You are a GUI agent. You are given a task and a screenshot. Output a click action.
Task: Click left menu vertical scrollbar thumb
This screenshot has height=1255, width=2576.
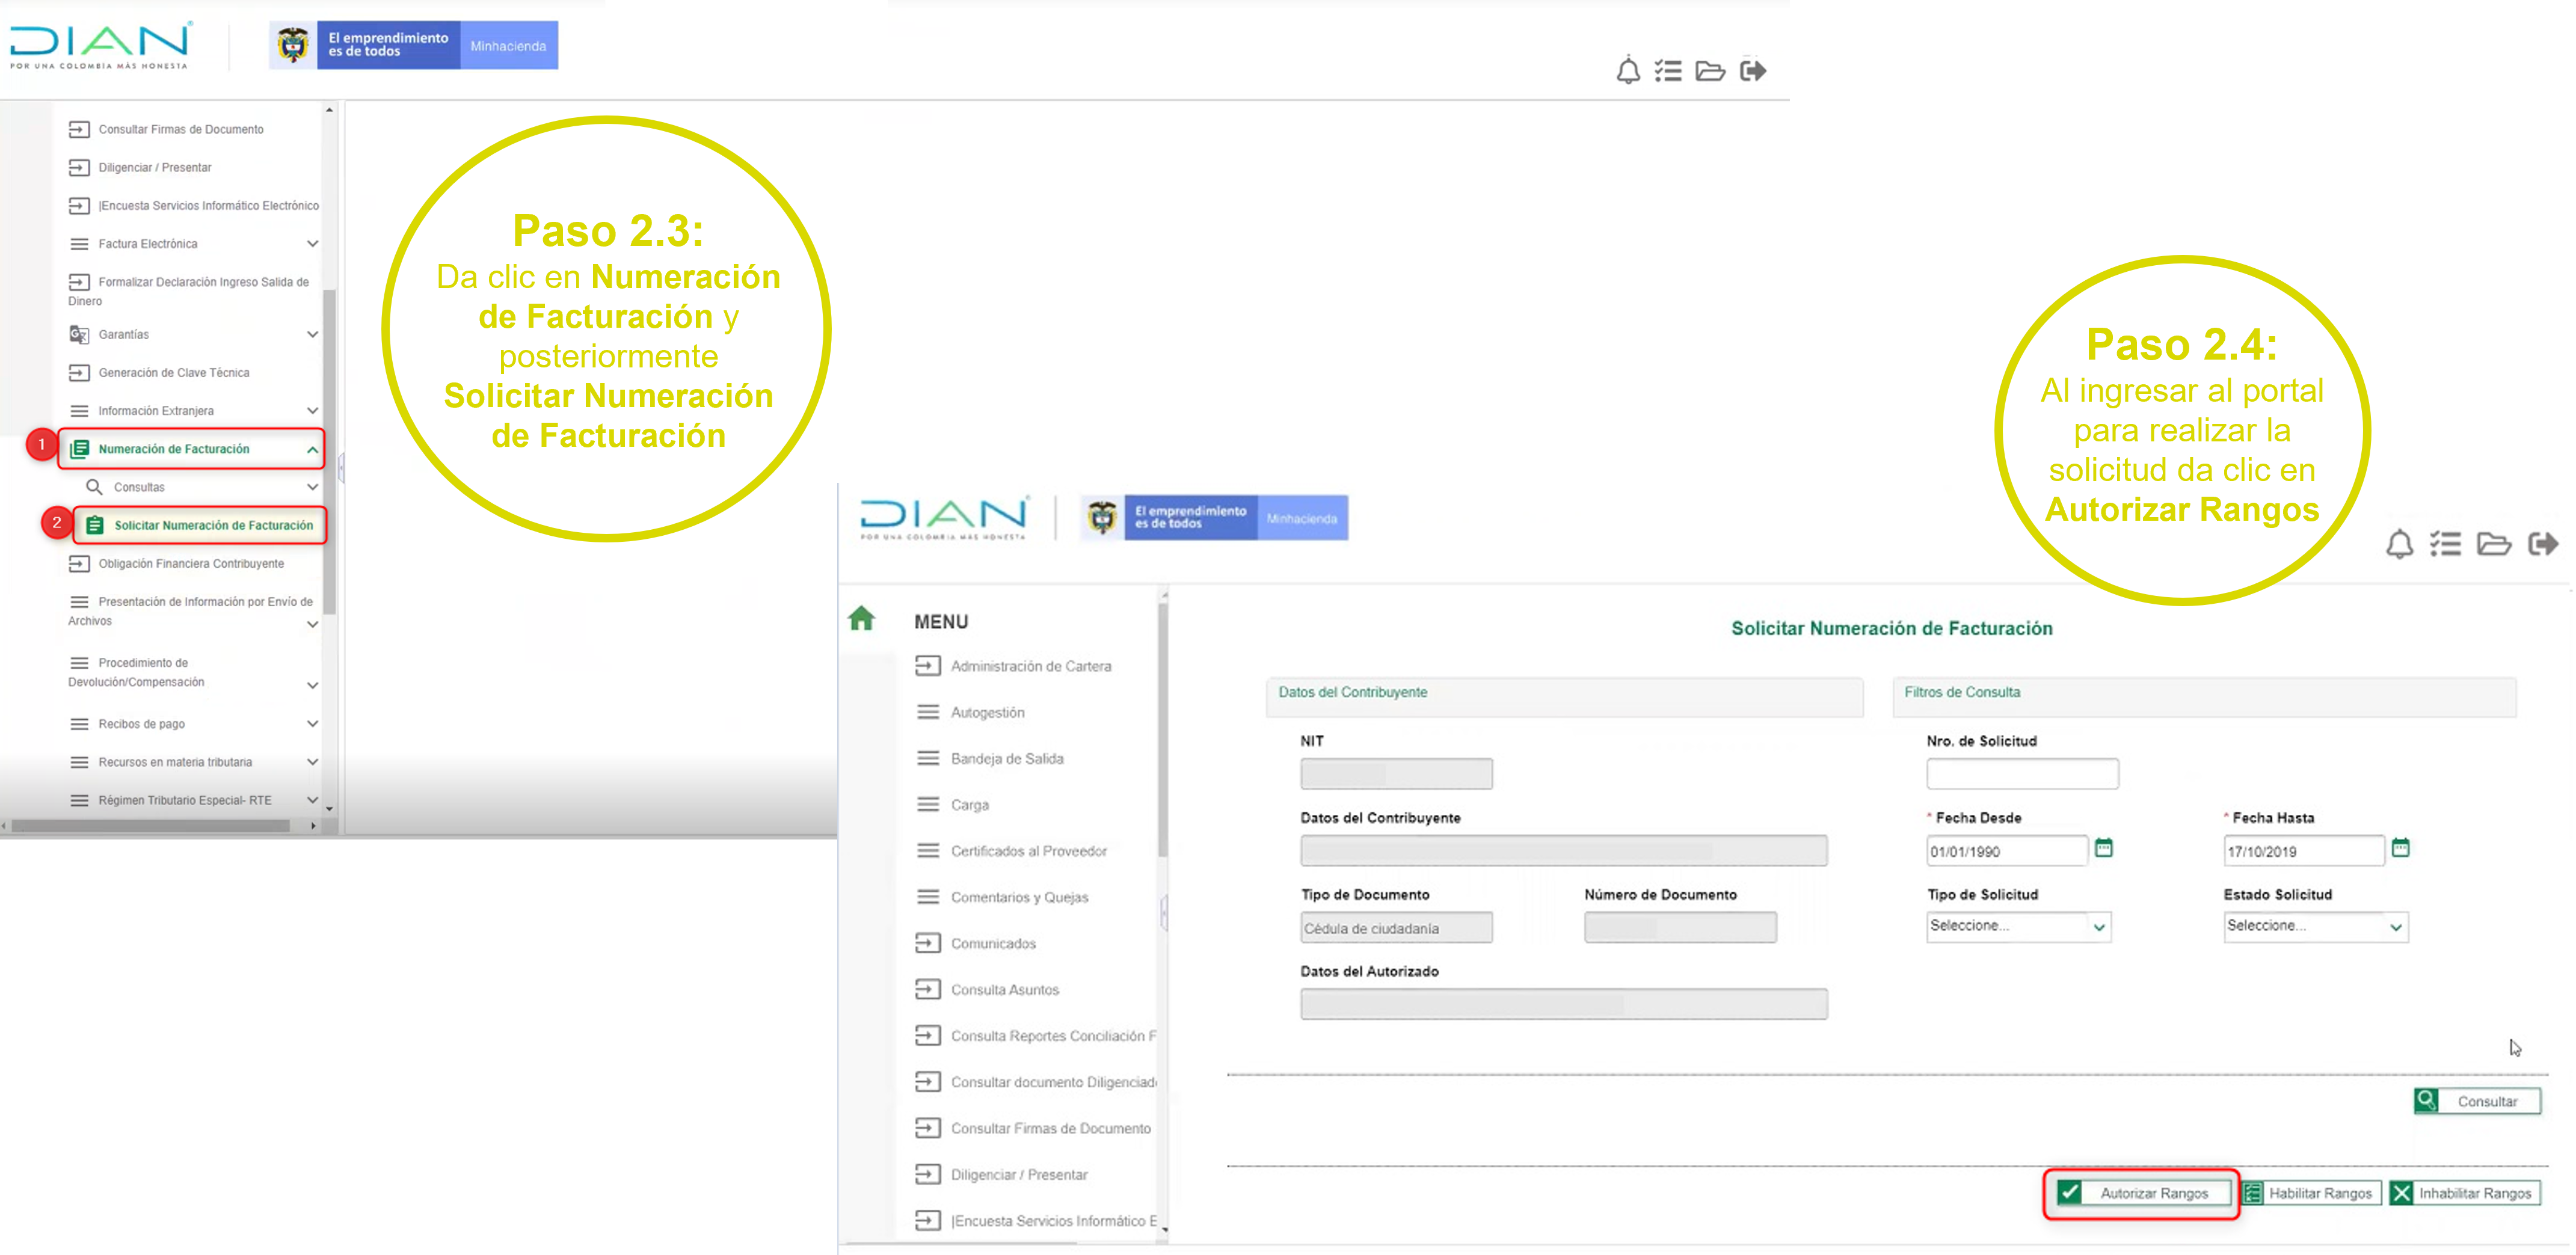click(329, 452)
